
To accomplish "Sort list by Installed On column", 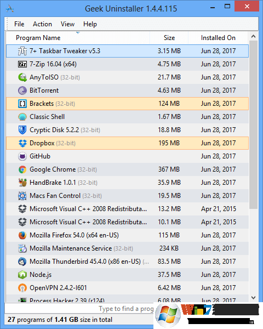I will (x=218, y=38).
